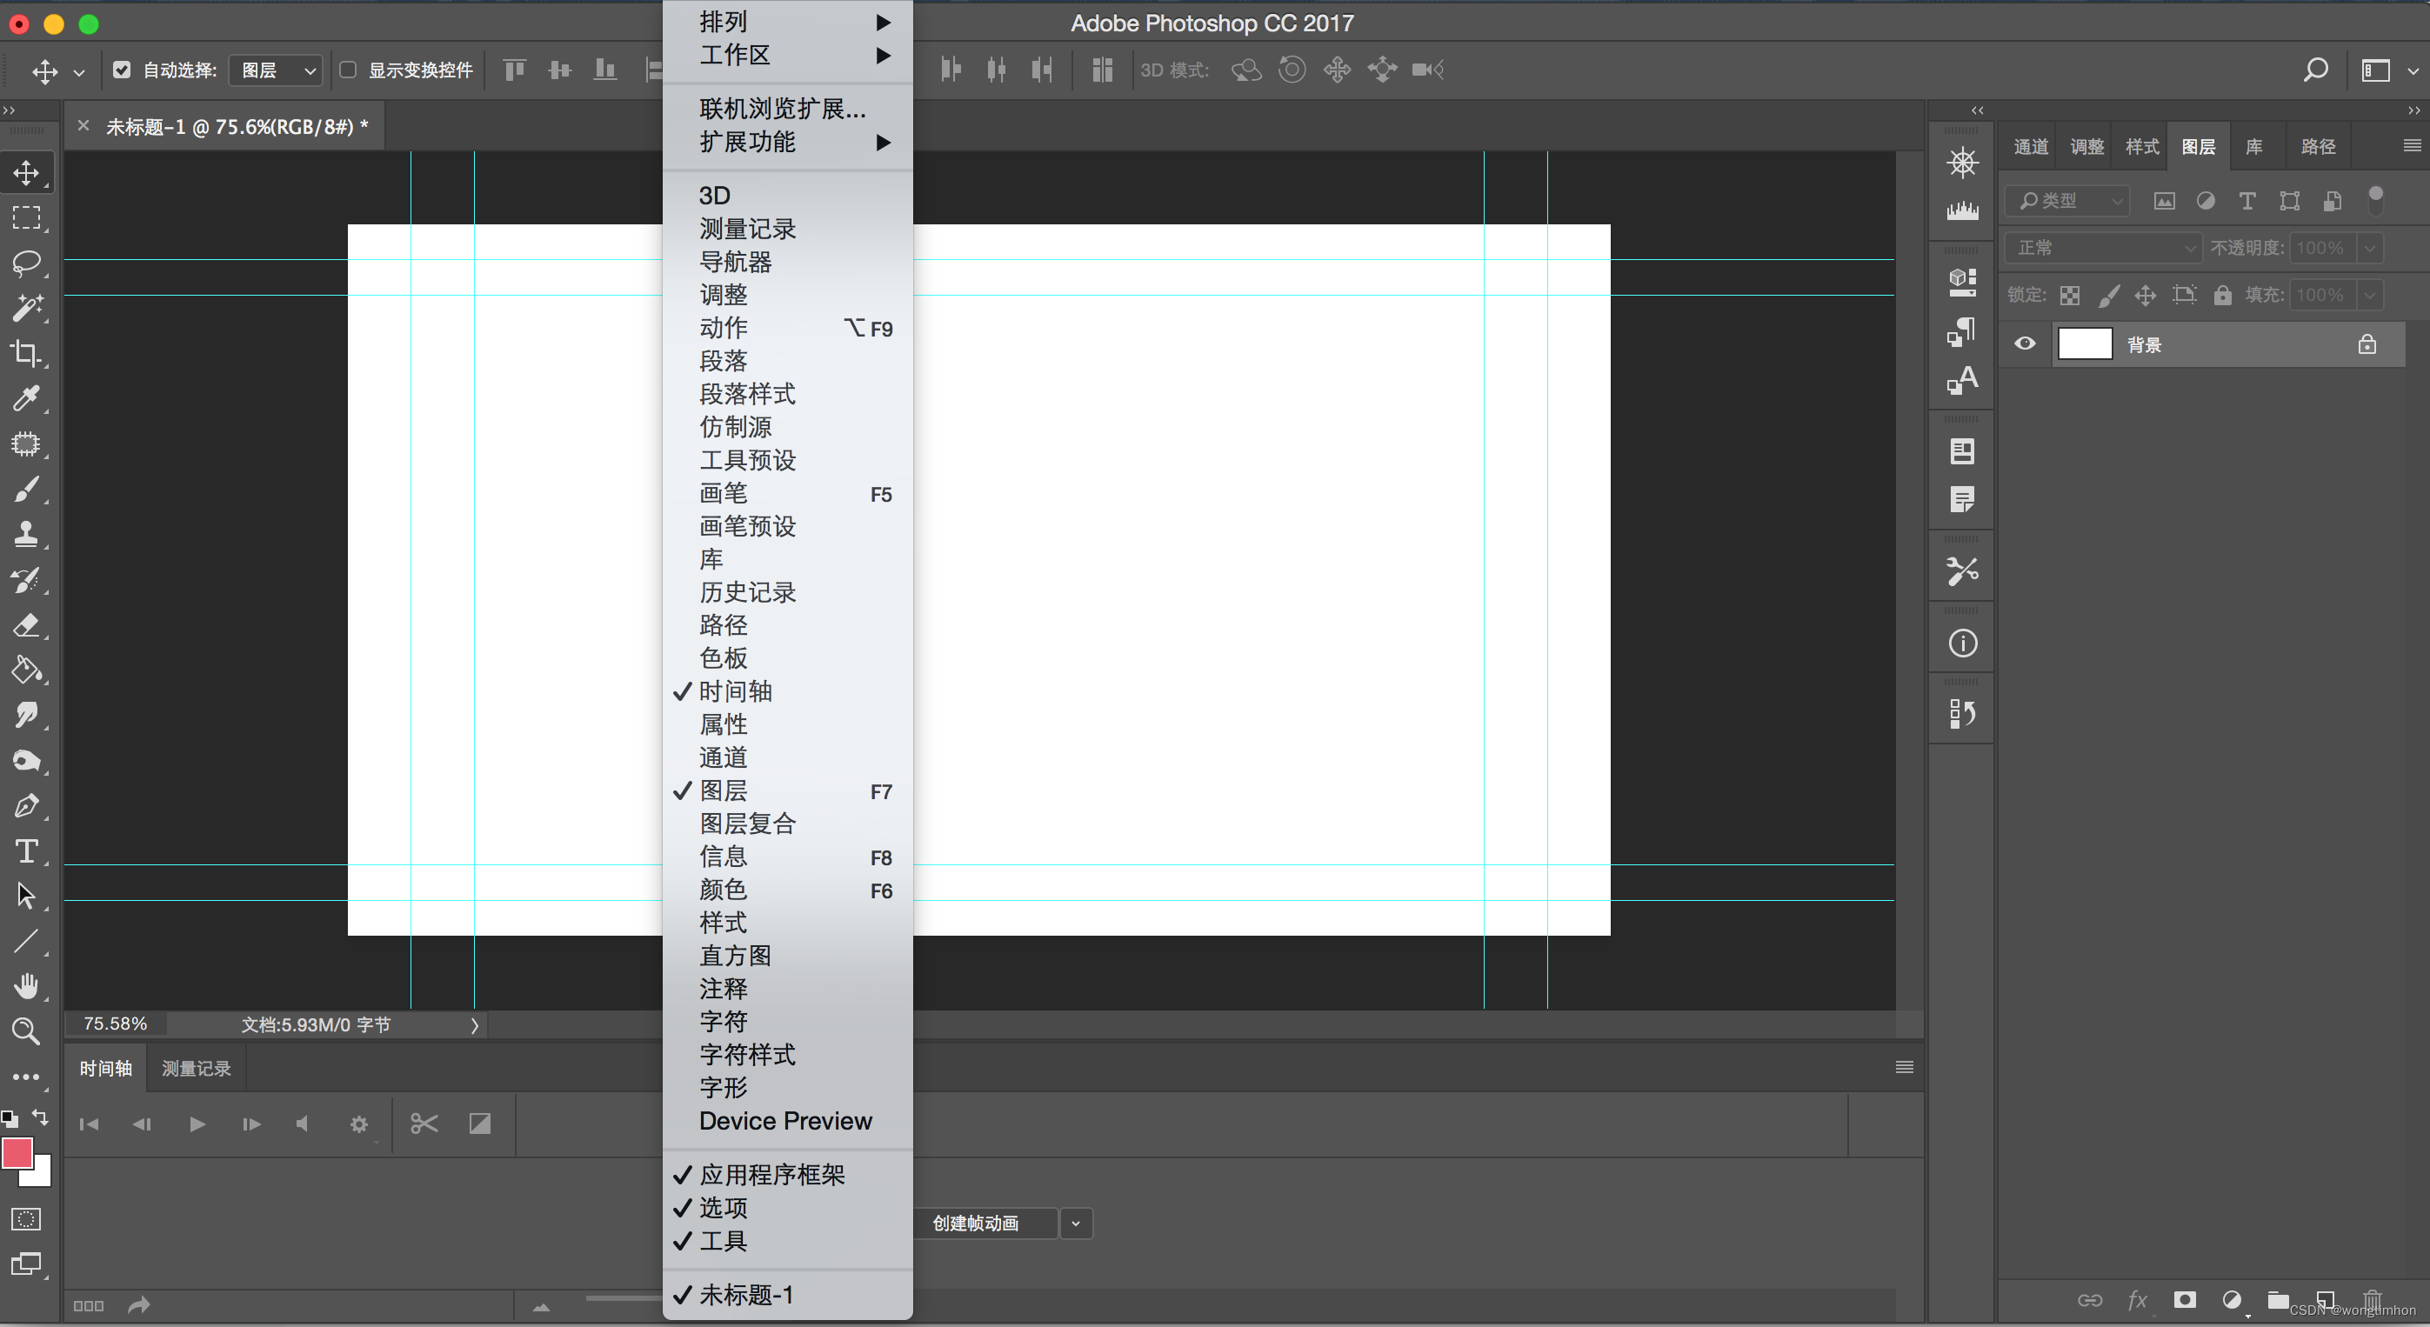
Task: Open the 正常 blend mode dropdown
Action: tap(2103, 248)
